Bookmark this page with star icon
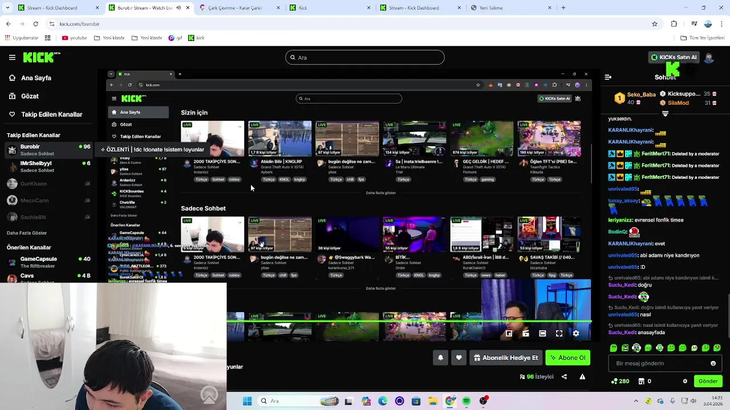This screenshot has width=730, height=410. coord(655,24)
